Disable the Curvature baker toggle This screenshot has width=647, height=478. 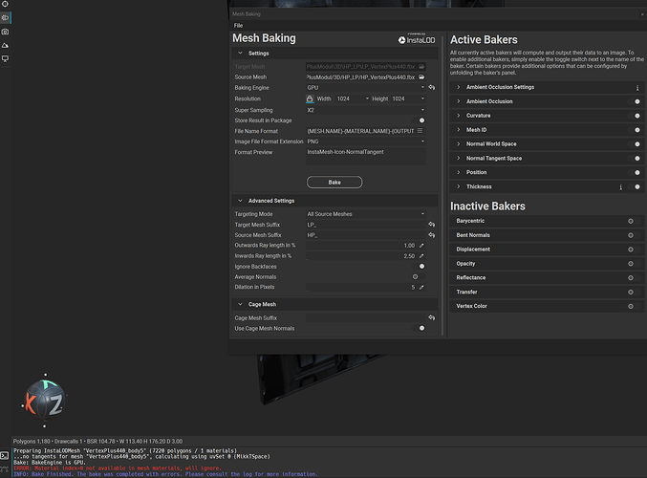click(x=637, y=115)
